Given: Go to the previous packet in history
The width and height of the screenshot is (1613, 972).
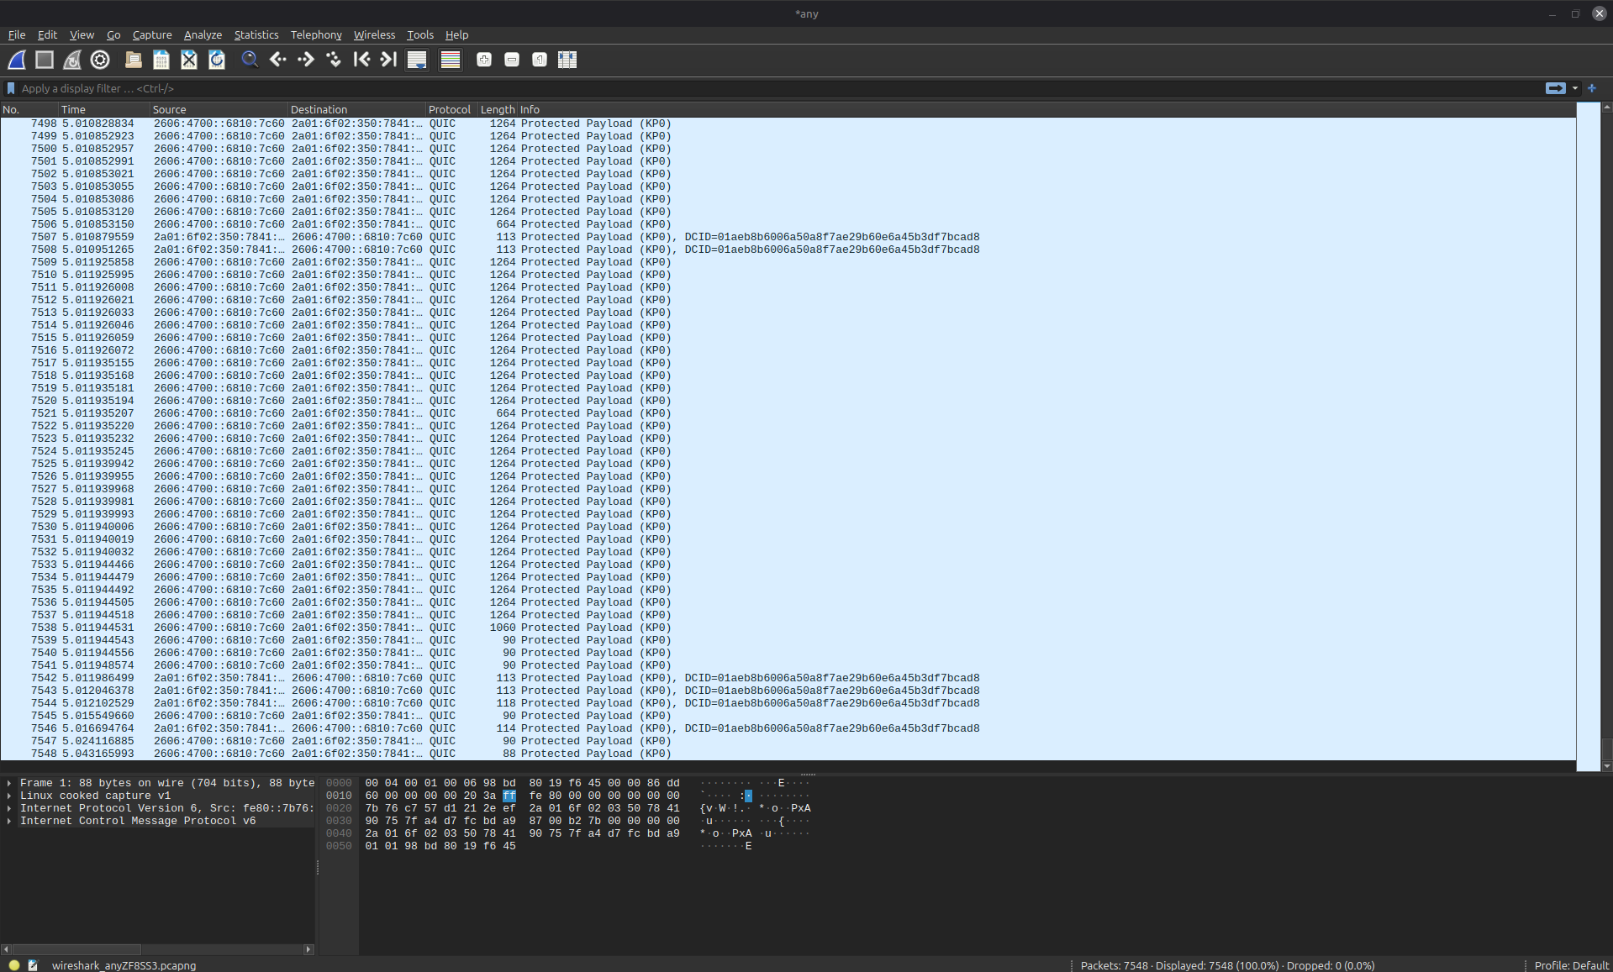Looking at the screenshot, I should pos(278,60).
